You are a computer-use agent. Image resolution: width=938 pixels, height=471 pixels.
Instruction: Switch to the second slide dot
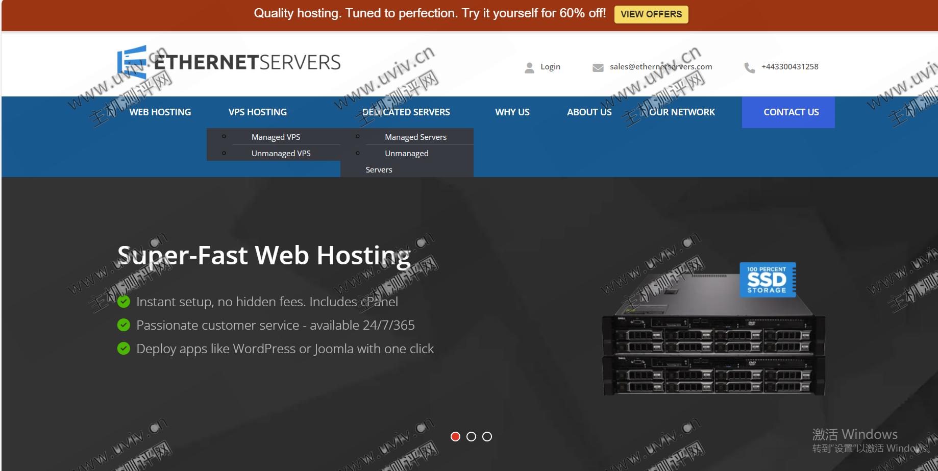point(472,436)
